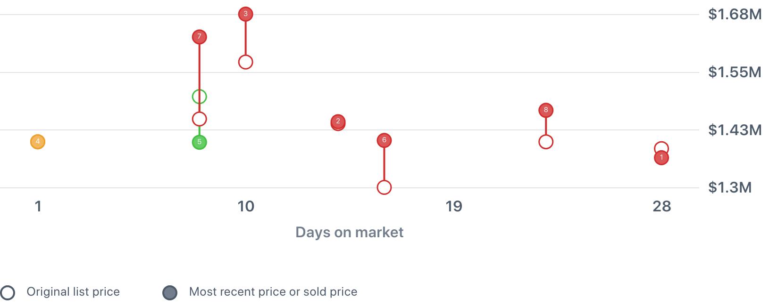770x306 pixels.
Task: Click the Original list price label
Action: pyautogui.click(x=73, y=292)
